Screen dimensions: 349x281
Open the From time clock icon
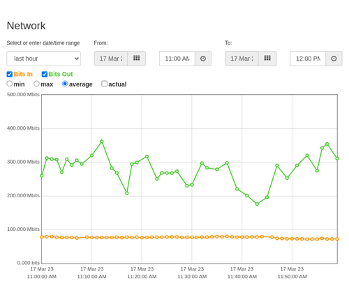click(203, 59)
